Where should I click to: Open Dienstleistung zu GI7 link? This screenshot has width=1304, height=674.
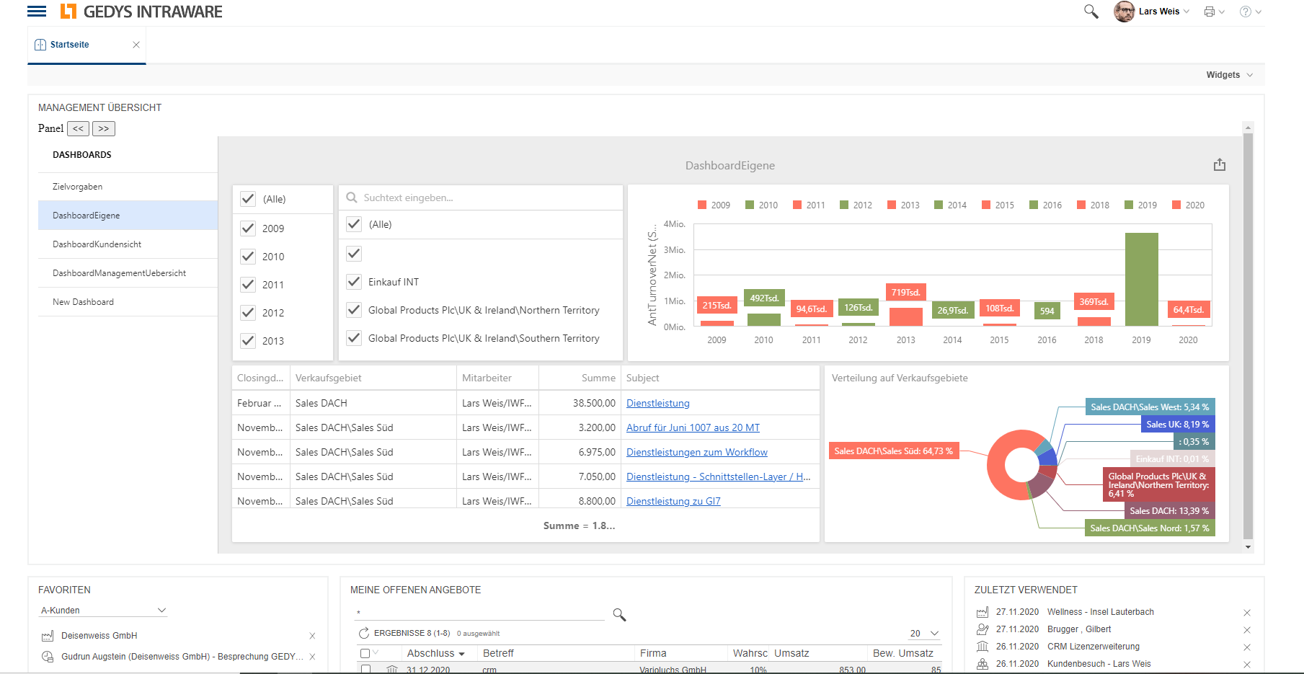coord(673,501)
